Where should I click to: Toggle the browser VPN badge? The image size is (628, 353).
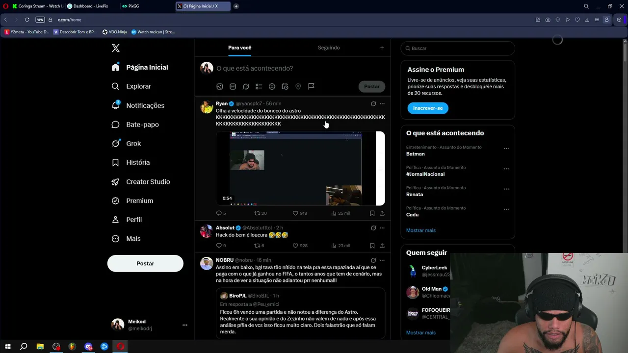coord(40,20)
